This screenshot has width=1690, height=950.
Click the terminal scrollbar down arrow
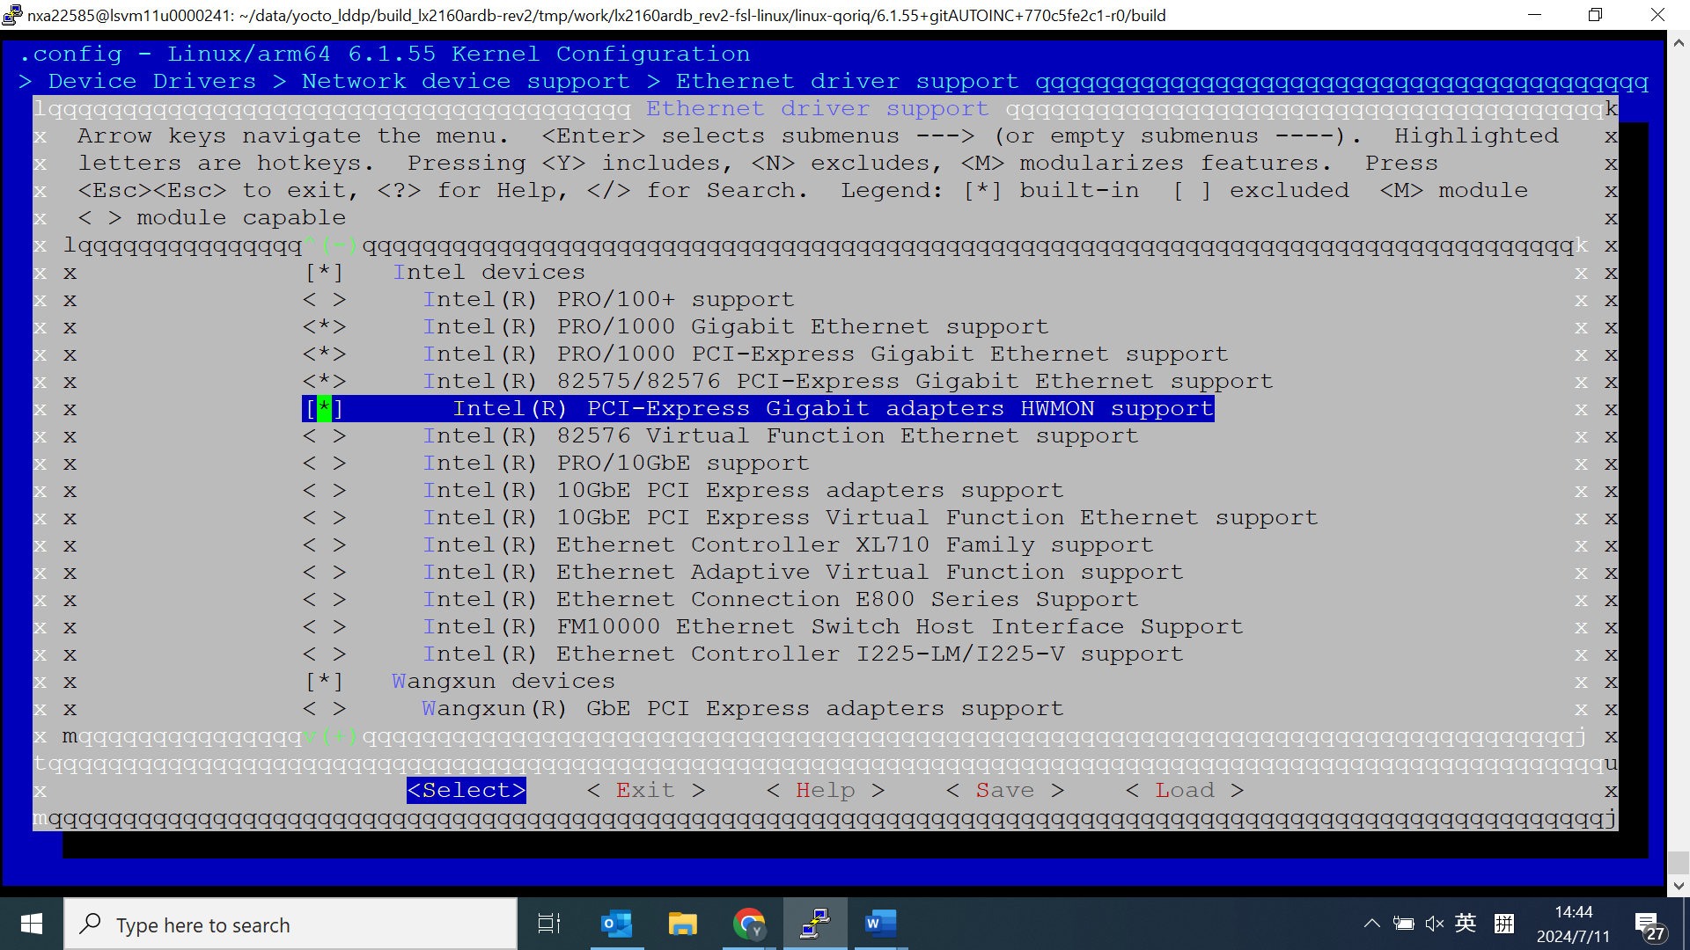[x=1679, y=886]
